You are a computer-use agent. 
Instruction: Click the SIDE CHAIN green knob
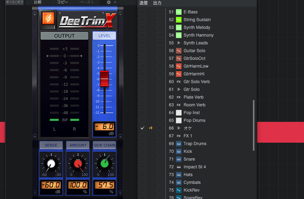pyautogui.click(x=104, y=164)
